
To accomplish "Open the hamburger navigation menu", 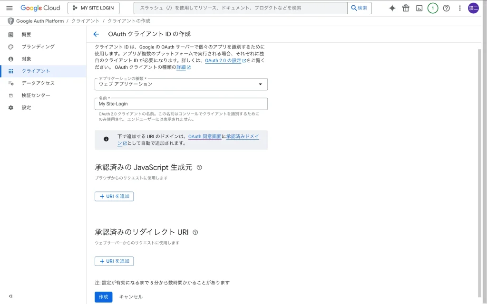I will click(x=10, y=8).
